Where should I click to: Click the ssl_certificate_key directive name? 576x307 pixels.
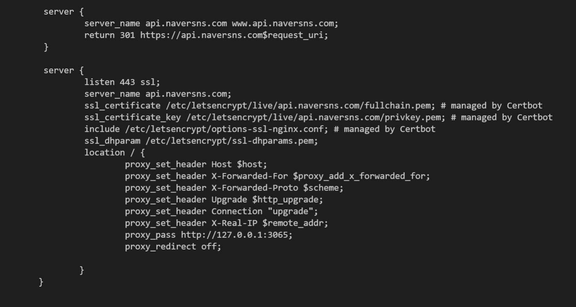pyautogui.click(x=132, y=117)
